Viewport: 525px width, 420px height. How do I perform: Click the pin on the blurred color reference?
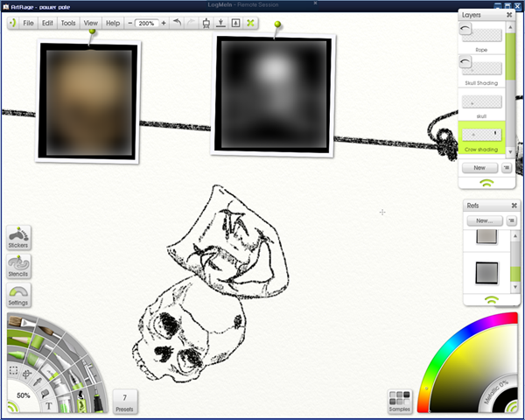click(93, 31)
